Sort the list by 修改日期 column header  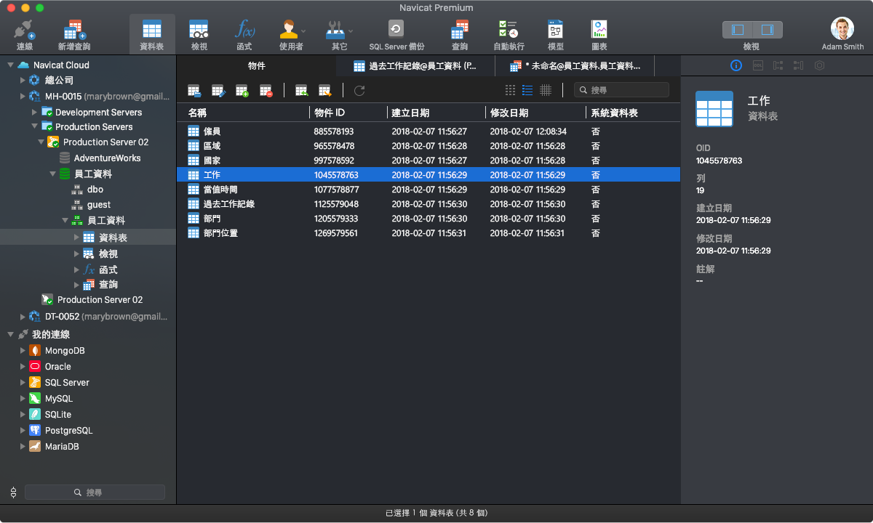(535, 113)
